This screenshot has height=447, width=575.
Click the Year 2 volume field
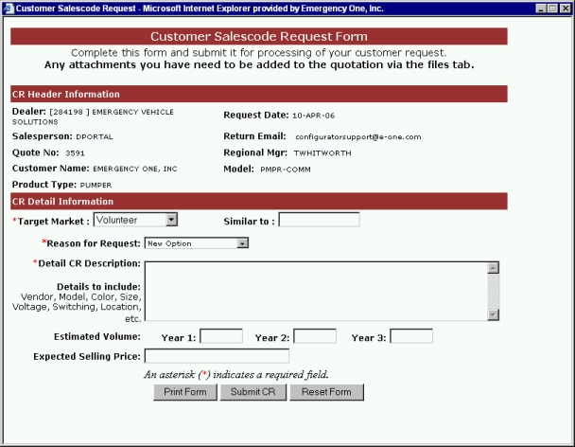point(315,336)
